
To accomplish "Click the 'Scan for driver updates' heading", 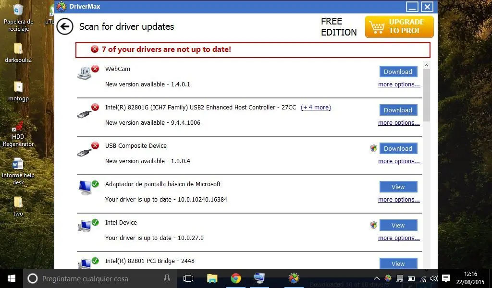I will tap(126, 26).
